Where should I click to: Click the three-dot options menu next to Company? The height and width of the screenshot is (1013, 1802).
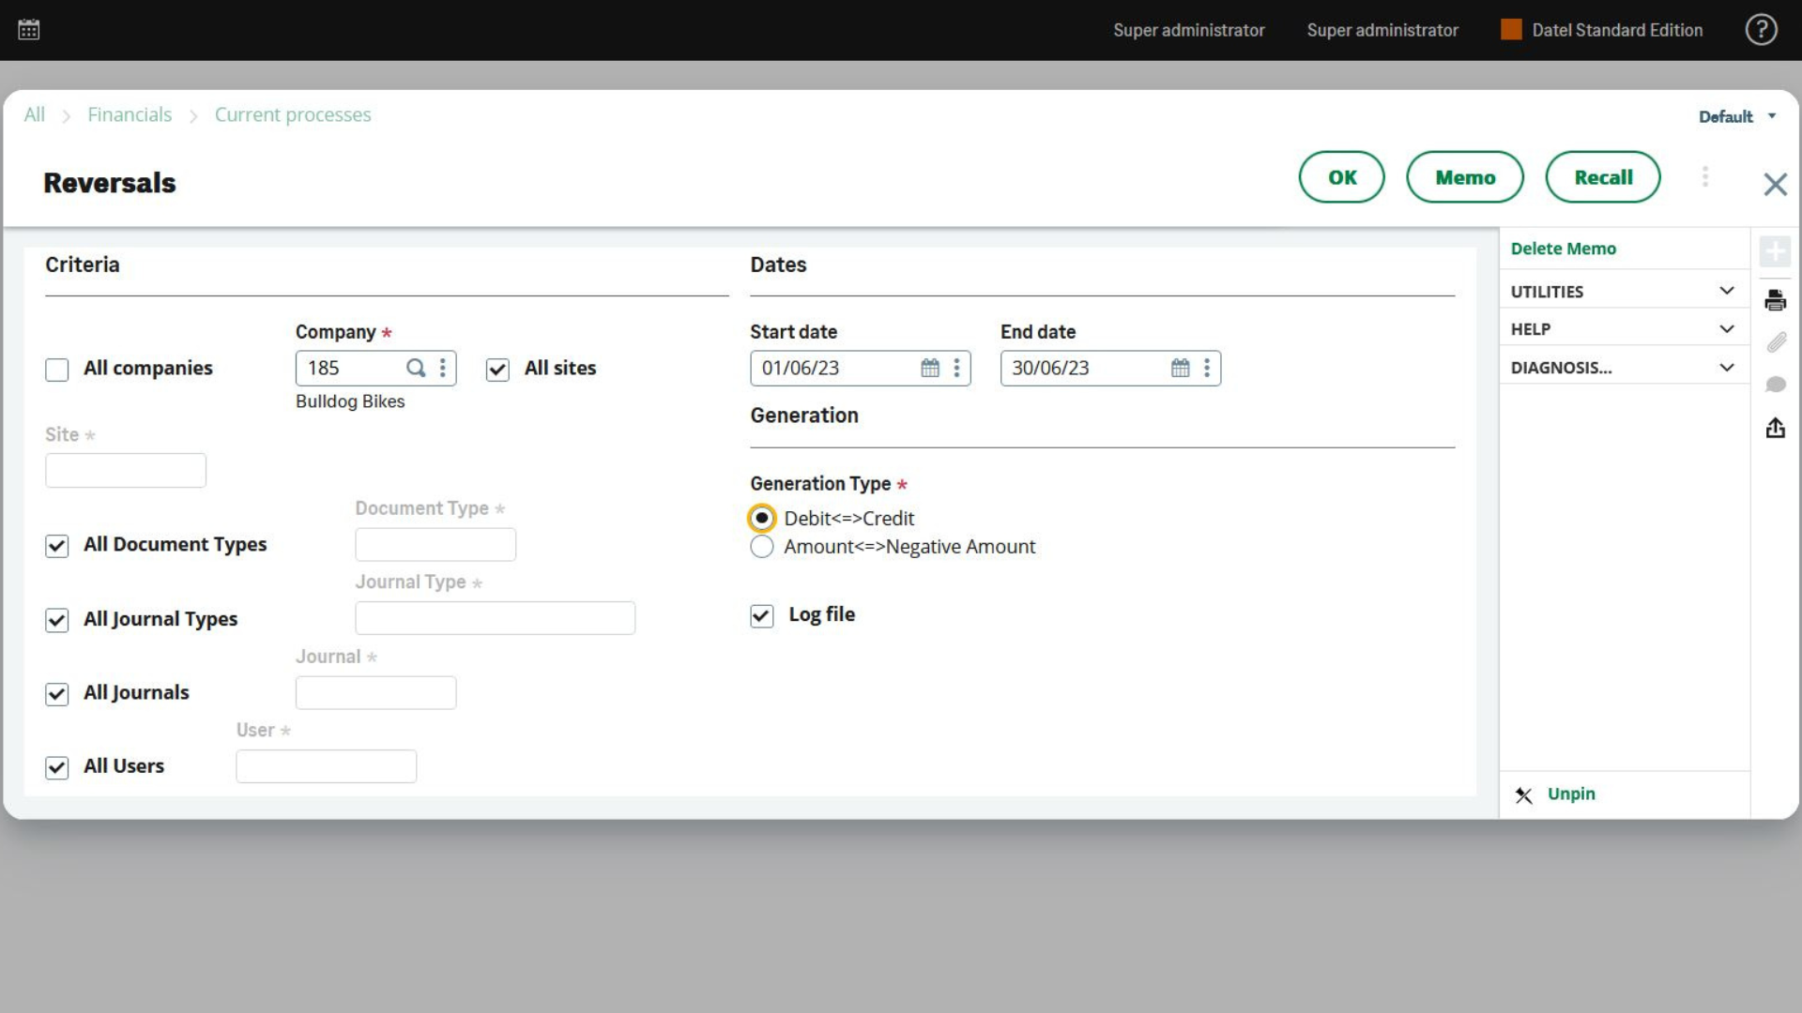click(443, 368)
